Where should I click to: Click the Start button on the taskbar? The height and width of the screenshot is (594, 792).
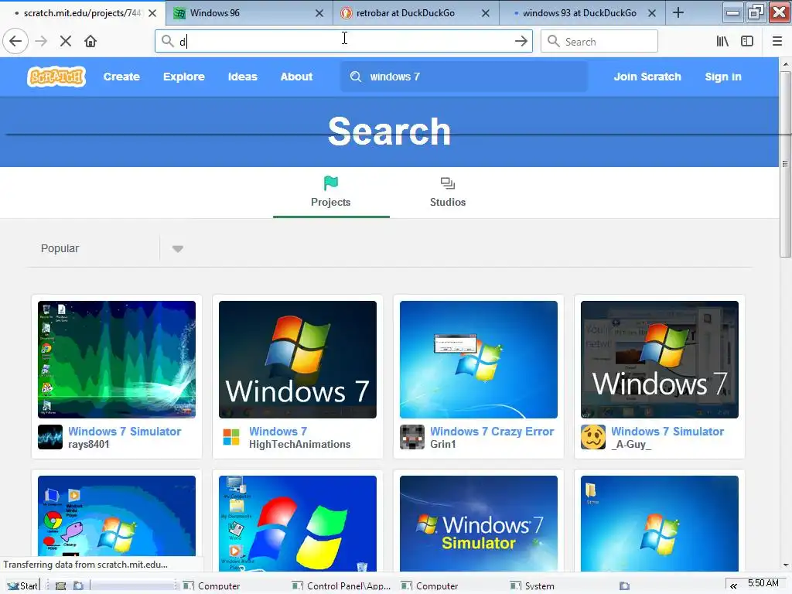click(x=22, y=585)
